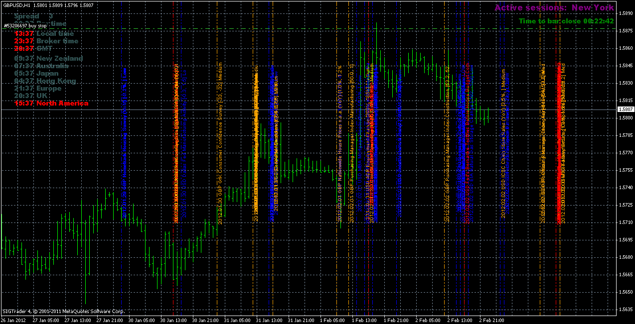Click the 27 Jan 13:00 time label
The width and height of the screenshot is (635, 324).
click(78, 320)
